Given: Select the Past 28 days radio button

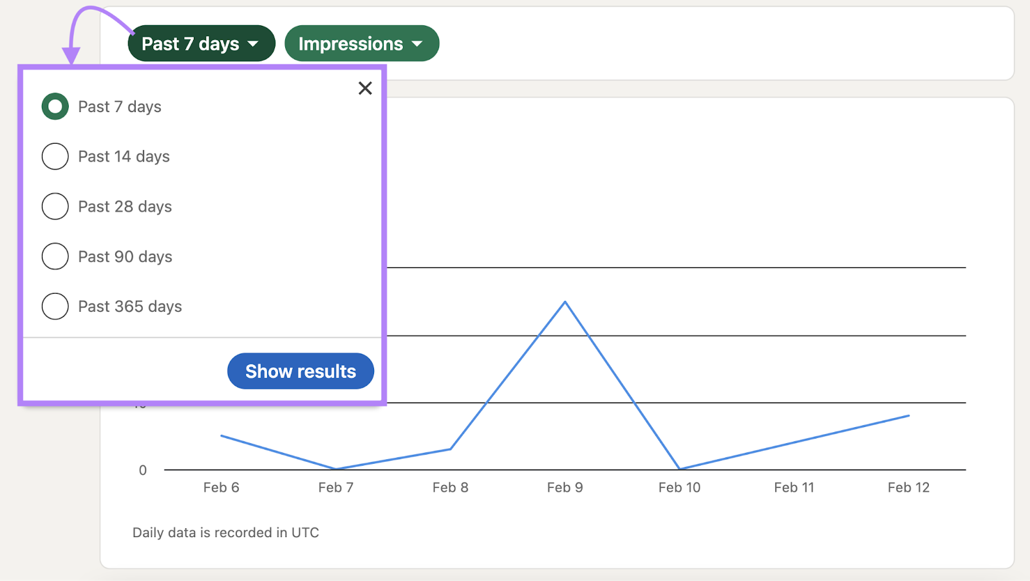Looking at the screenshot, I should tap(55, 206).
